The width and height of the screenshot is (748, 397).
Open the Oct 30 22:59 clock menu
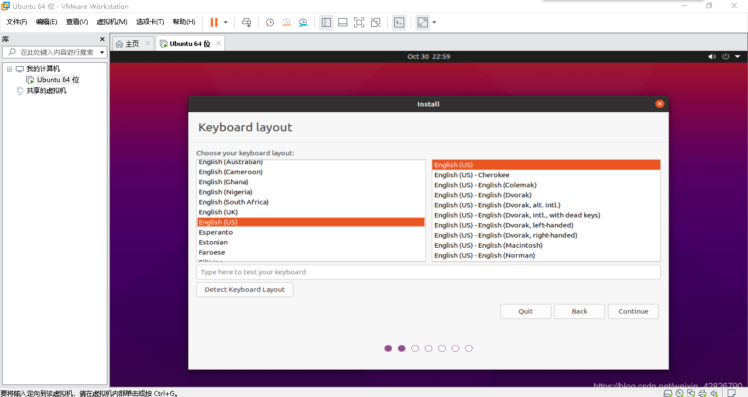429,56
